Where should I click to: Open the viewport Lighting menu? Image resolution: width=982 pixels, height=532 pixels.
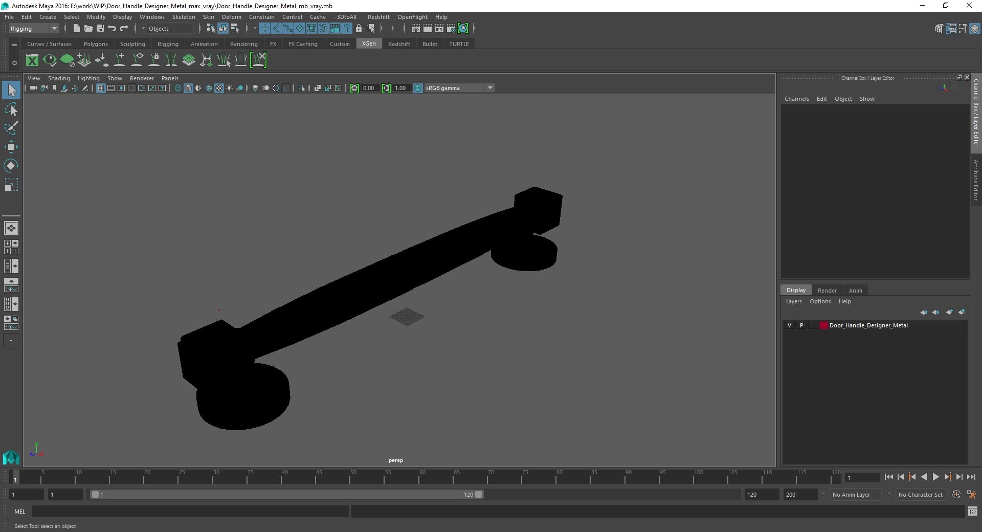coord(88,78)
